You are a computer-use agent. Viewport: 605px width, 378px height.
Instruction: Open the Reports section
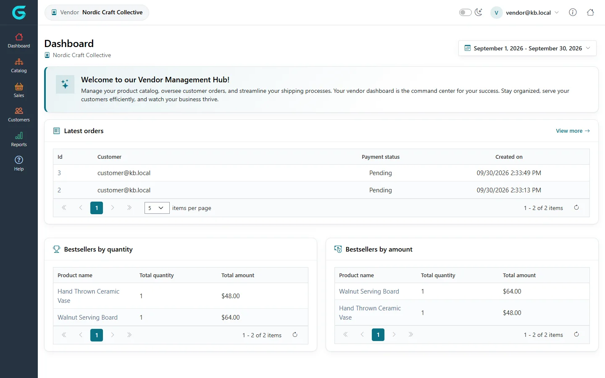tap(19, 139)
